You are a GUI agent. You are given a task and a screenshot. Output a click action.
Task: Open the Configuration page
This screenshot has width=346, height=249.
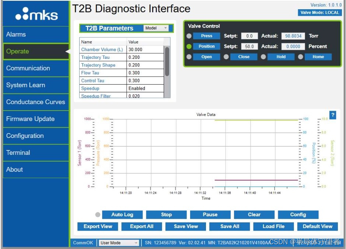[36, 136]
